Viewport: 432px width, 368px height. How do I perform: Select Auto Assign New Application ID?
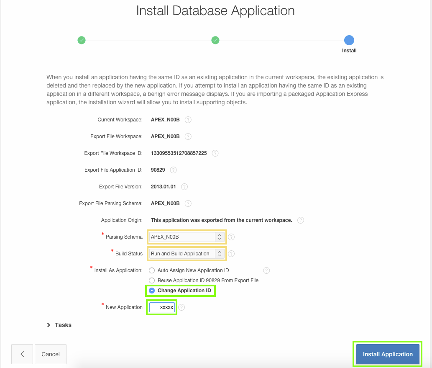pyautogui.click(x=152, y=270)
